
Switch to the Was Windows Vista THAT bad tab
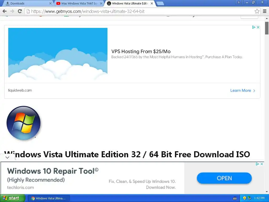pos(79,3)
